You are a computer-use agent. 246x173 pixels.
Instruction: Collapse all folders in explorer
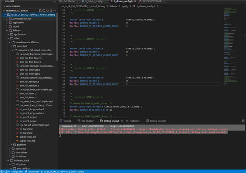pos(51,11)
